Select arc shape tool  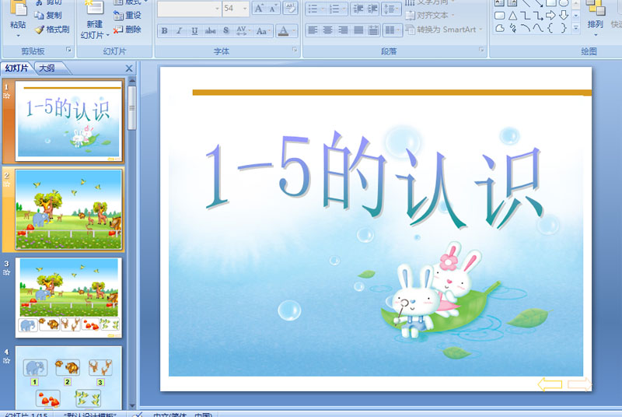[x=526, y=28]
